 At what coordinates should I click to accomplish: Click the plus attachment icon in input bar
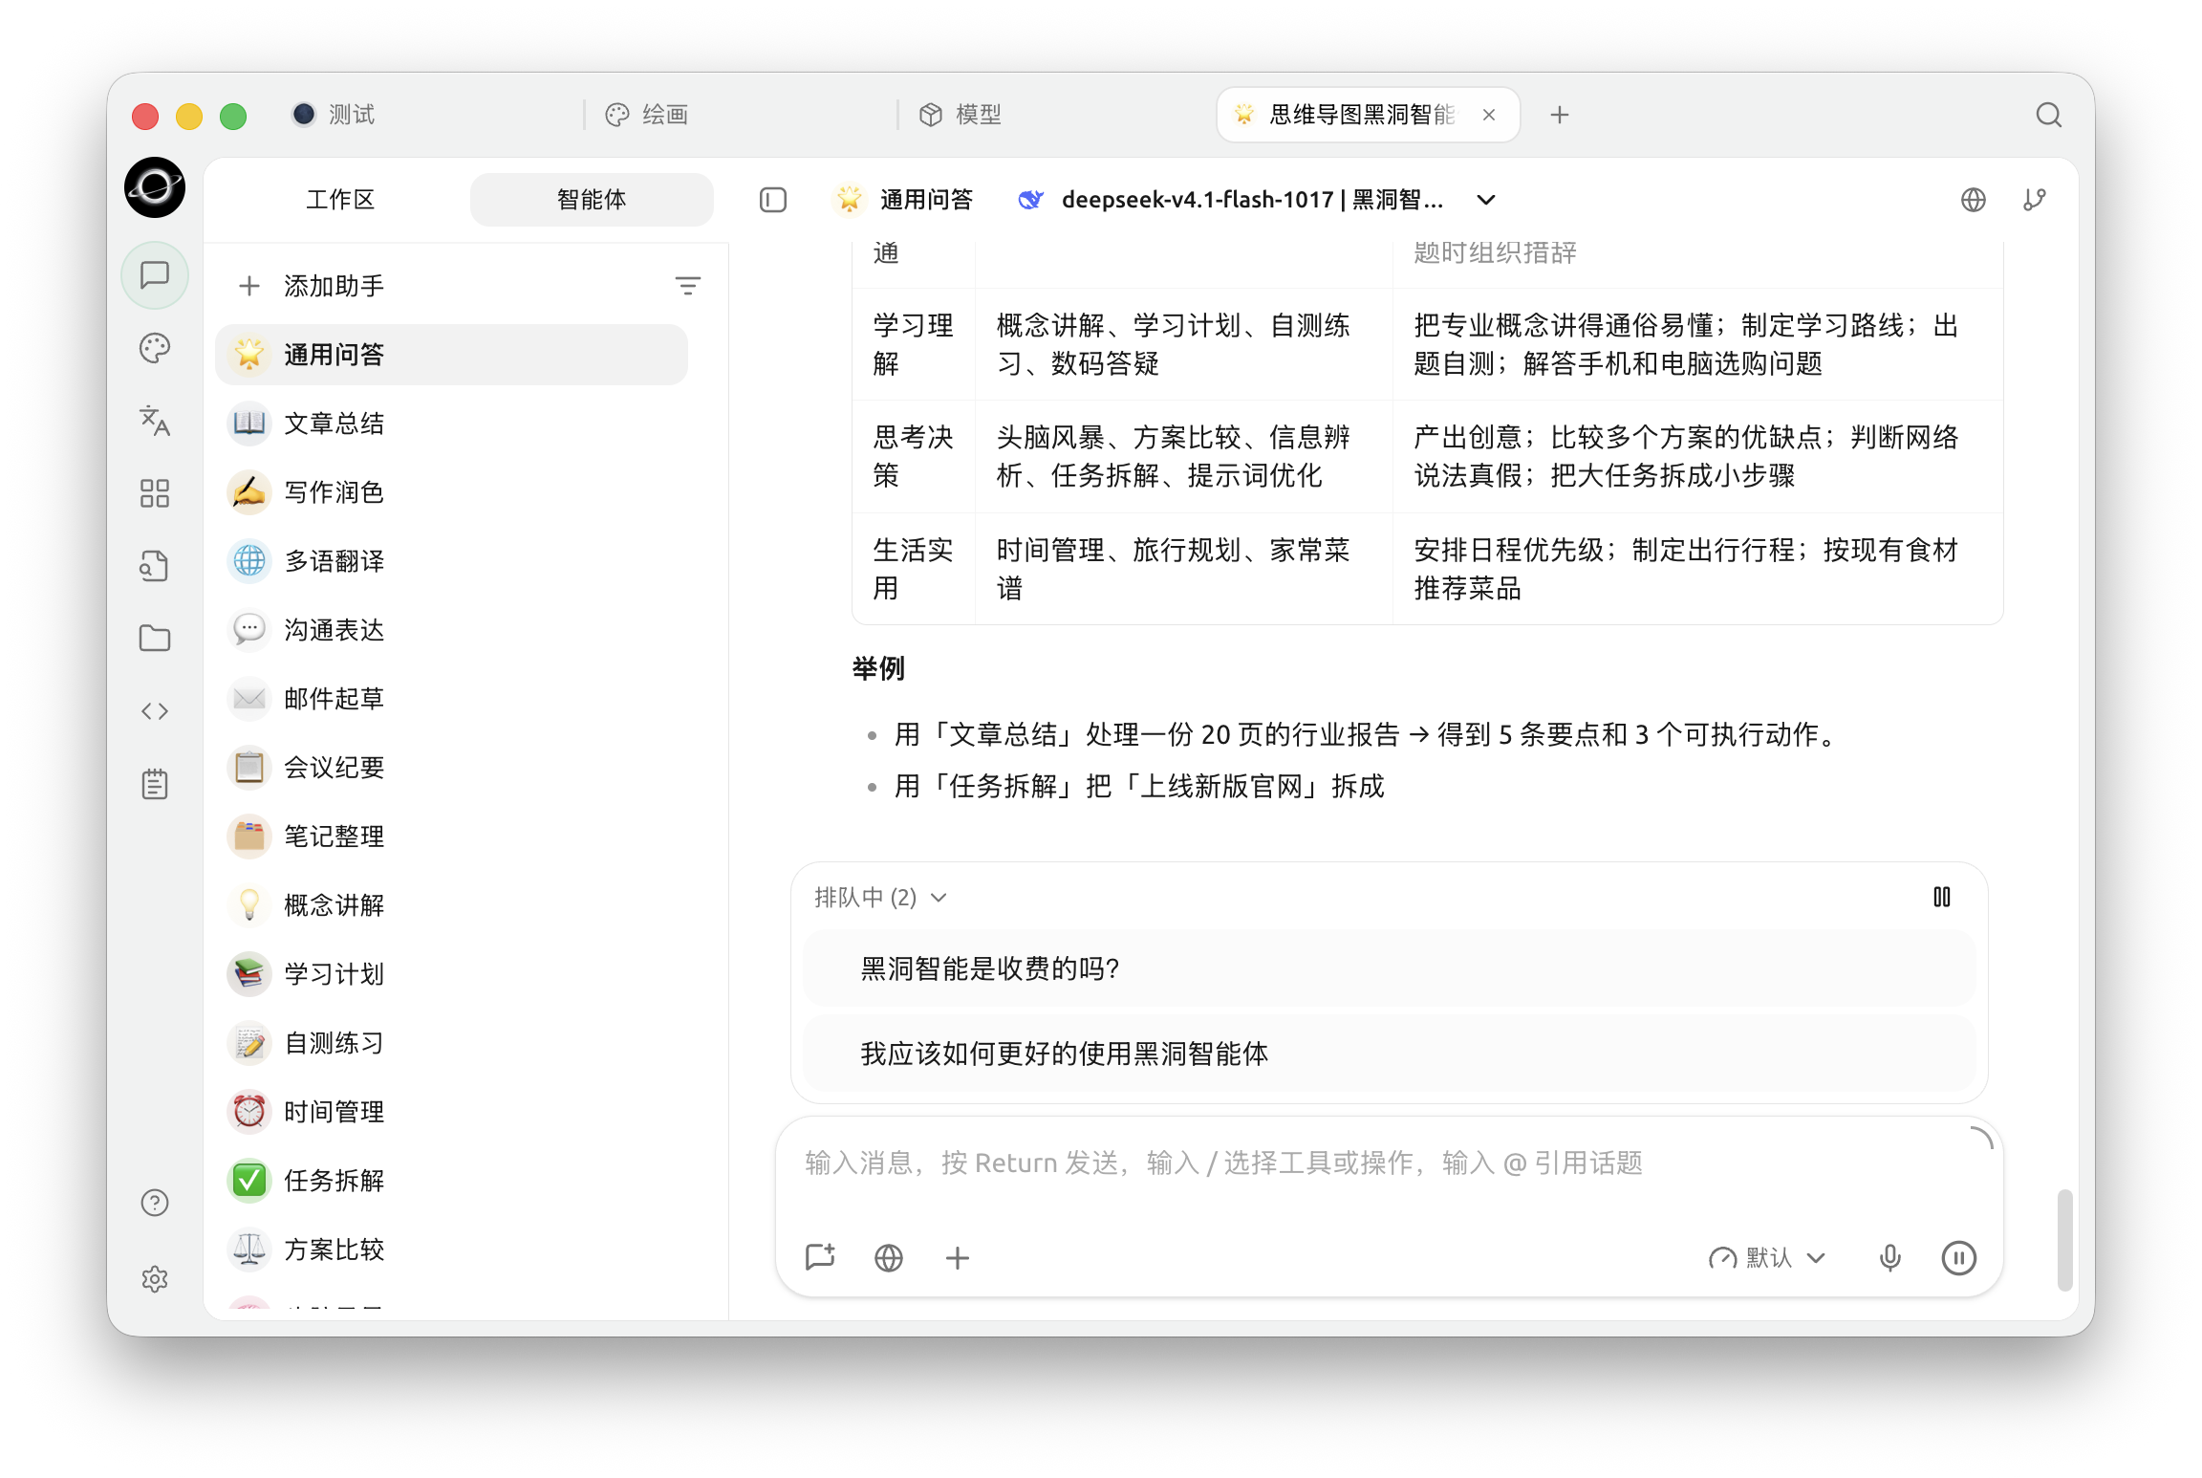tap(958, 1257)
